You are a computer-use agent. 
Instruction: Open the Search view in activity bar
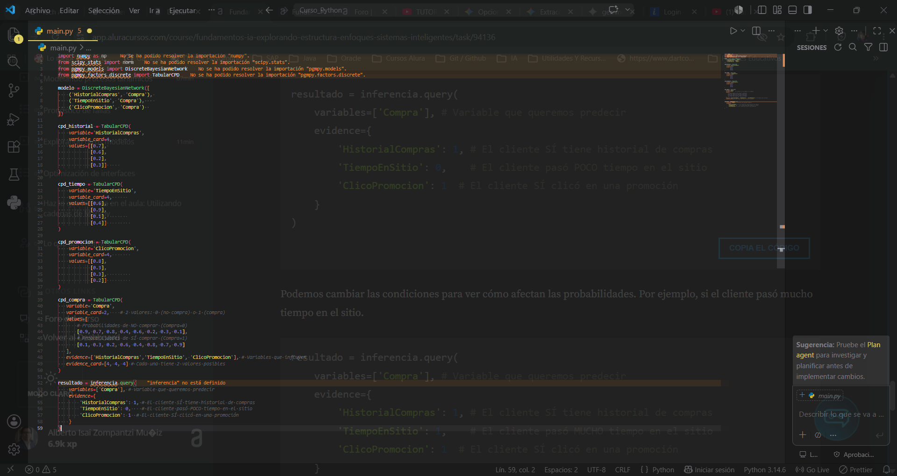click(x=14, y=62)
